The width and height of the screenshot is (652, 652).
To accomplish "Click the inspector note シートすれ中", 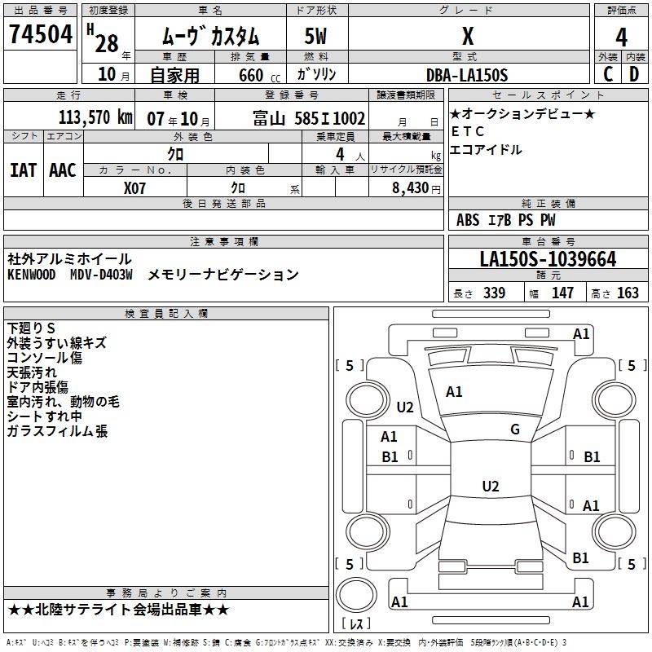I will pyautogui.click(x=45, y=416).
